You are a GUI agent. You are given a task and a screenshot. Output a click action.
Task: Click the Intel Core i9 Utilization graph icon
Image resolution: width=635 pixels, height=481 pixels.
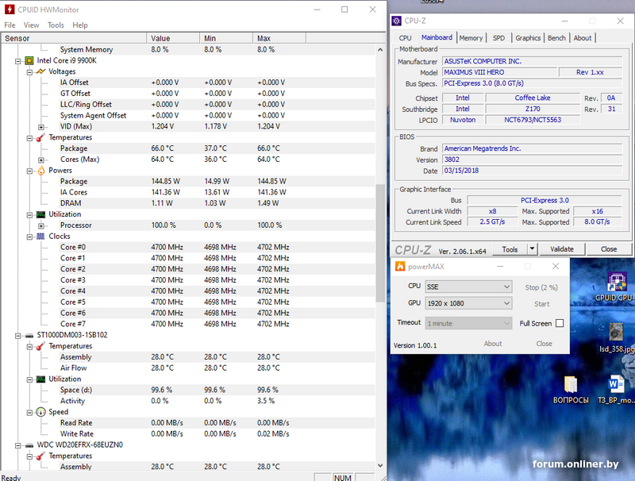tap(41, 214)
